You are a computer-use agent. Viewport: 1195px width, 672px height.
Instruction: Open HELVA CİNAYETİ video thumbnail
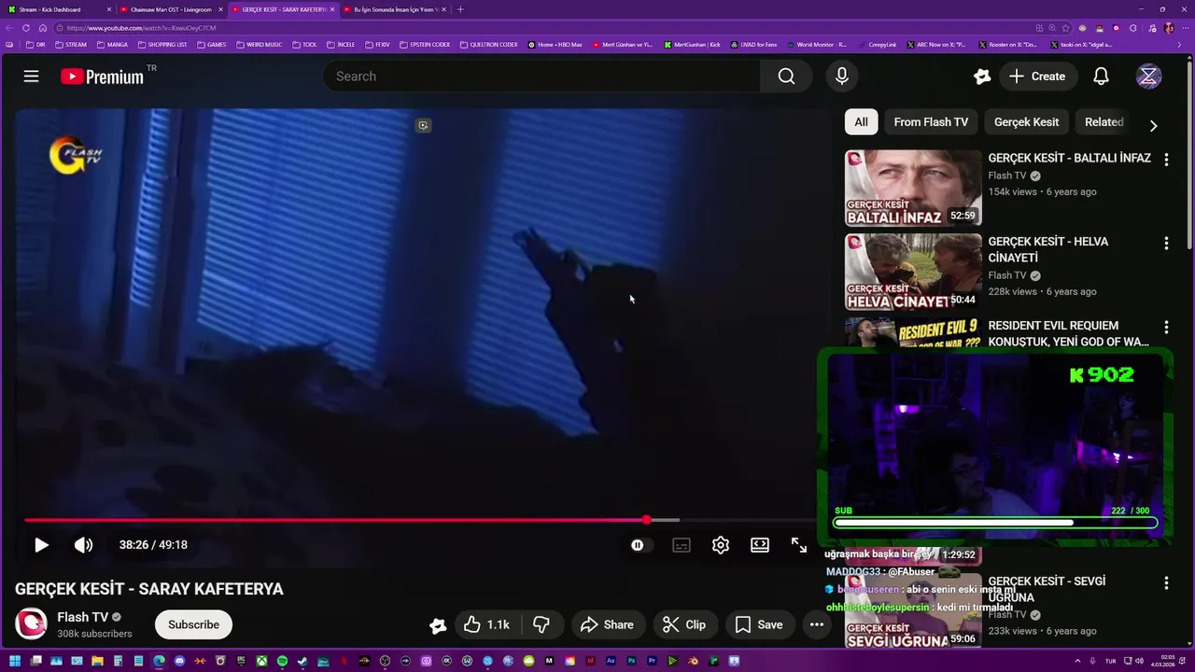(913, 272)
